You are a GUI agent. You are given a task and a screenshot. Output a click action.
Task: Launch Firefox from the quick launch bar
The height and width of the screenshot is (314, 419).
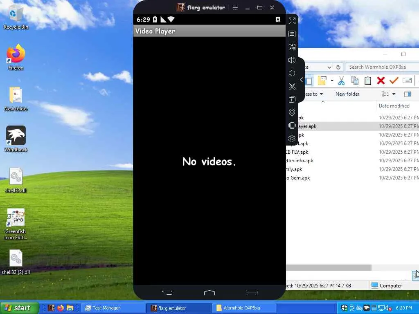61,308
